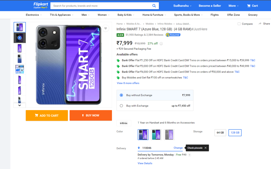Open the Electronics category menu
271x169 pixels.
(x=33, y=15)
